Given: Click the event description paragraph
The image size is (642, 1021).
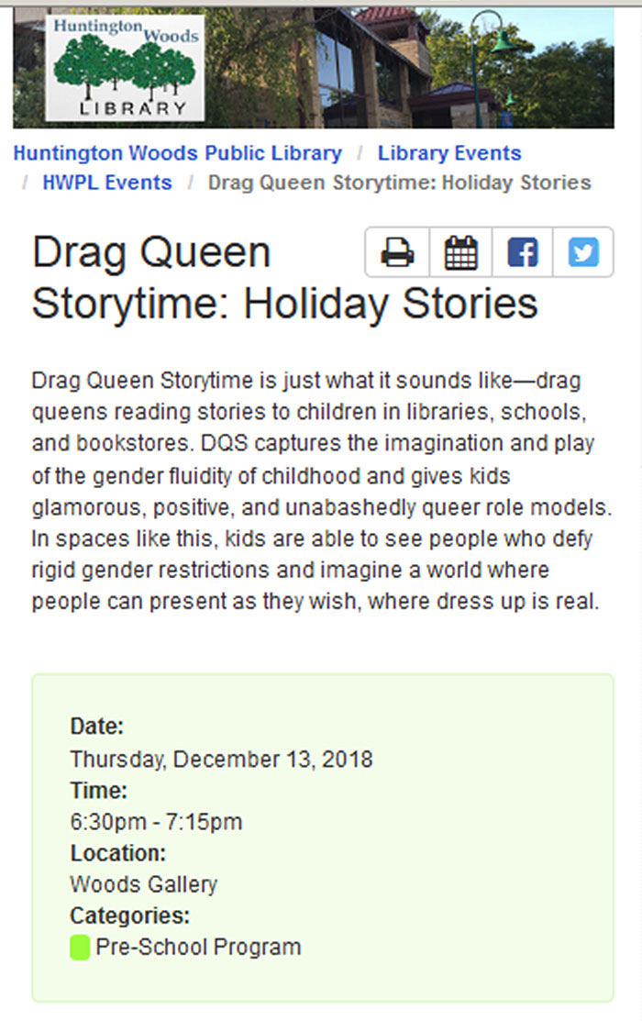Looking at the screenshot, I should [x=322, y=490].
